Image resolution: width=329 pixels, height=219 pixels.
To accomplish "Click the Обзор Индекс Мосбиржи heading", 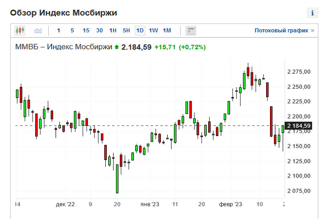I will [63, 12].
